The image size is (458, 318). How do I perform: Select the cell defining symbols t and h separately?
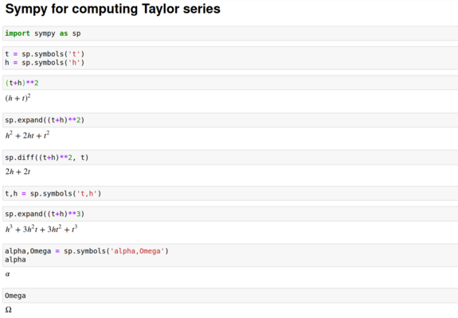[x=230, y=58]
